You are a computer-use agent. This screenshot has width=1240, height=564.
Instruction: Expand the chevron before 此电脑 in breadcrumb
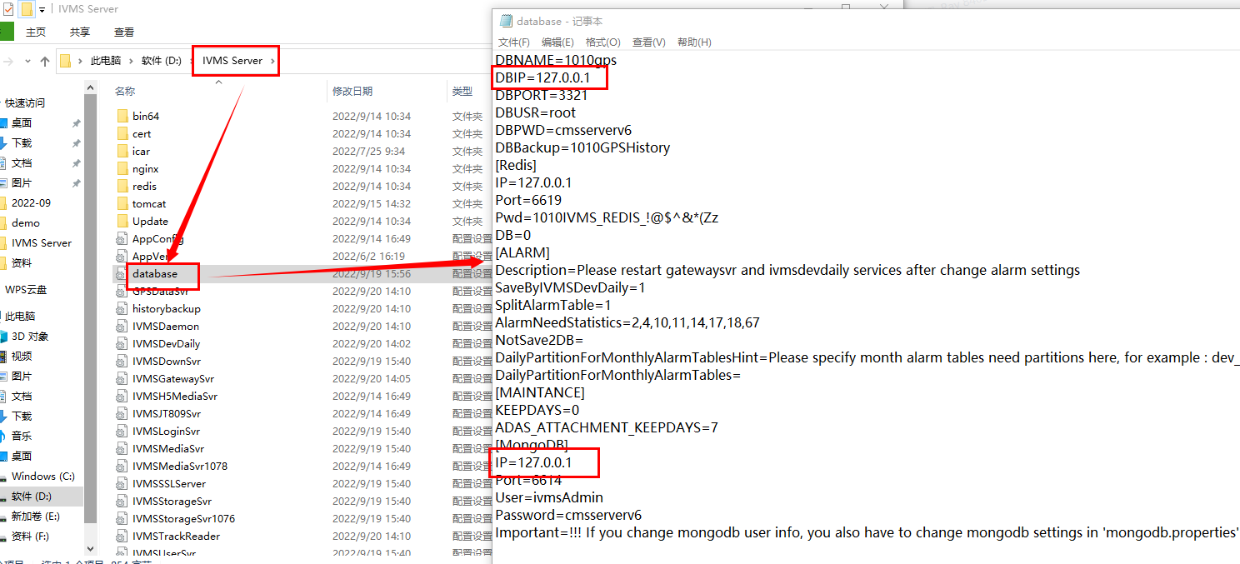[80, 61]
